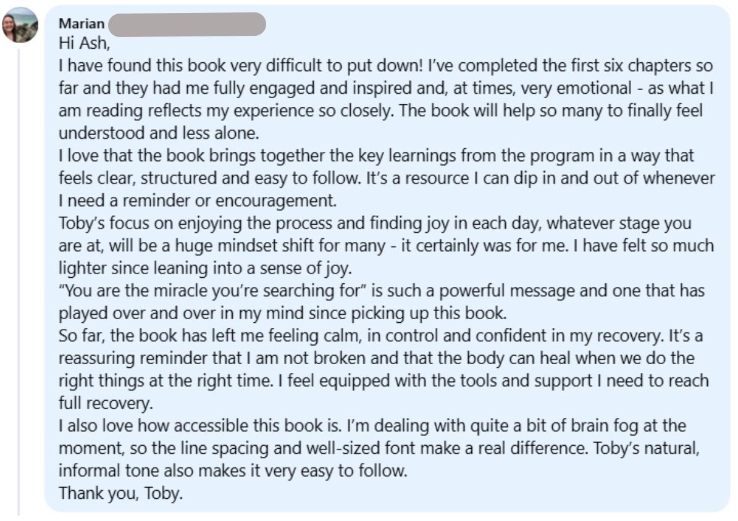Click the text 'informal tone also makes it very easy to follow.'
738x521 pixels.
click(232, 470)
